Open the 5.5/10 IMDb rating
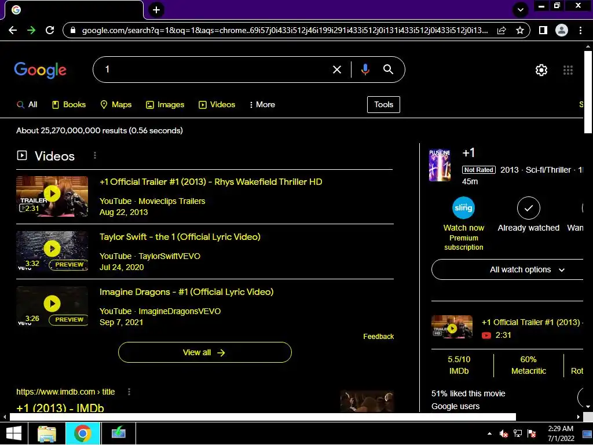The image size is (593, 445). [x=459, y=365]
